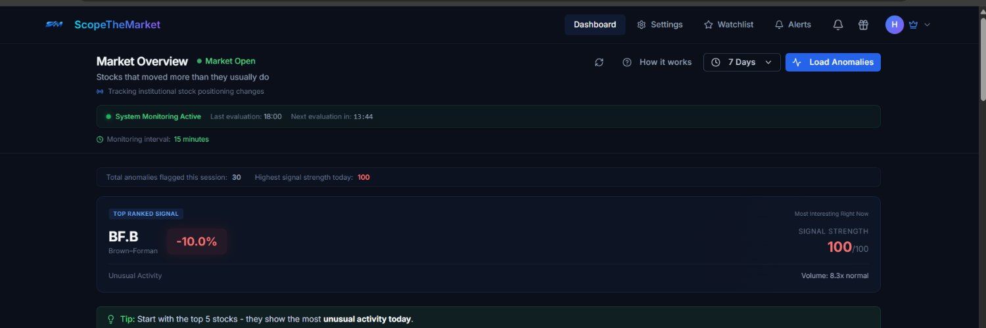This screenshot has width=986, height=328.
Task: Click the Load Anomalies button
Action: coord(833,62)
